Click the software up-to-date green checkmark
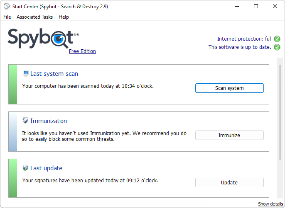This screenshot has height=208, width=285. 277,47
